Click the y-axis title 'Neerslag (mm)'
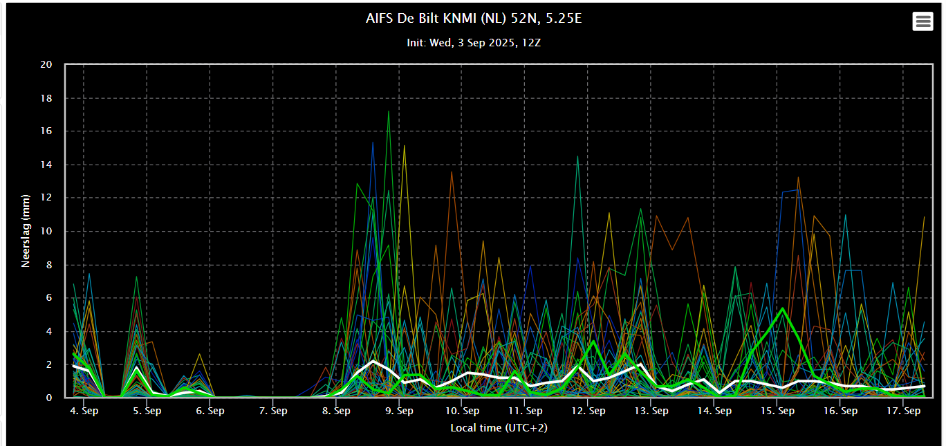The height and width of the screenshot is (446, 946). pos(26,231)
